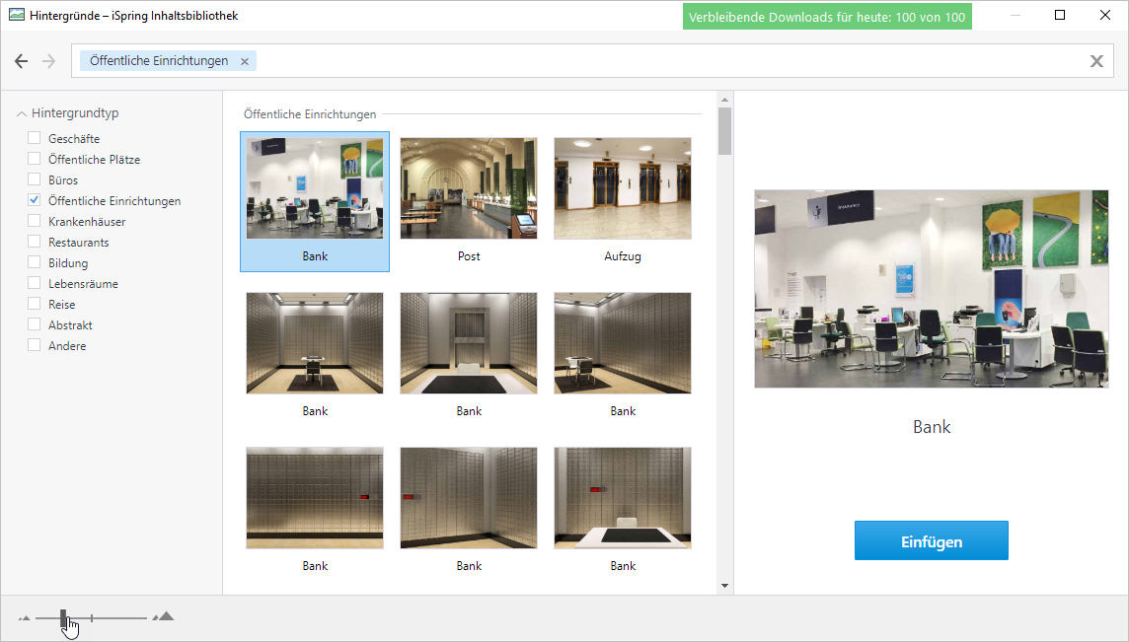Click the scrollbar down arrow
Viewport: 1129px width, 642px height.
point(724,586)
